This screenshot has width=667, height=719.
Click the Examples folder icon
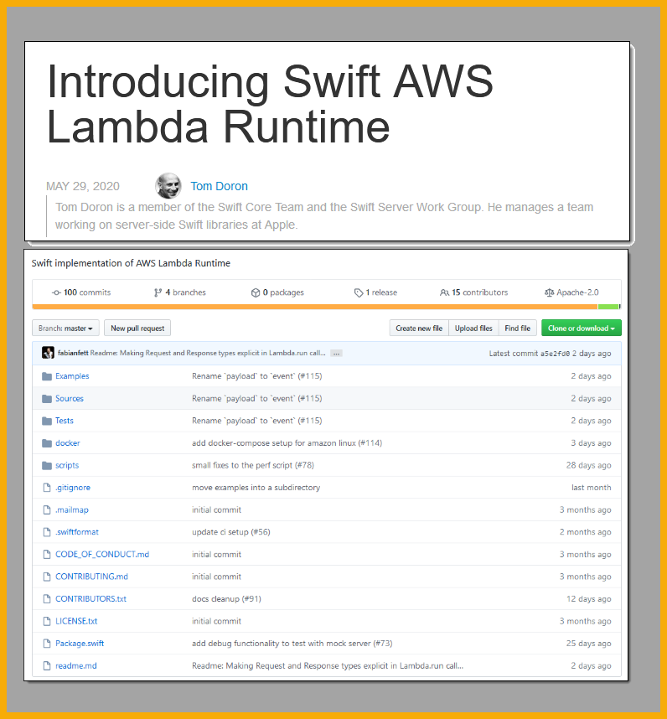(47, 376)
